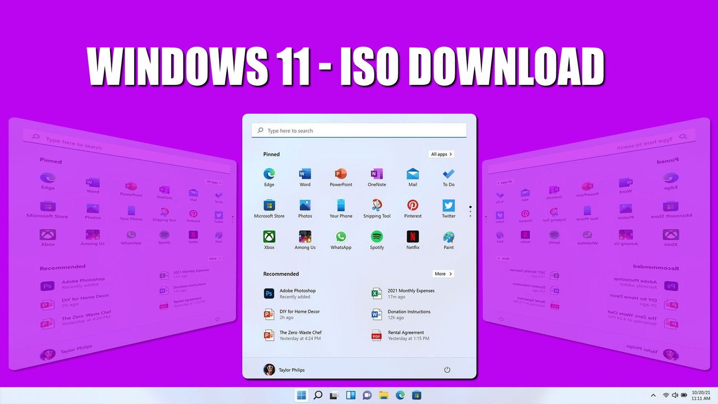Click the volume speaker icon in tray
This screenshot has height=404, width=718.
[x=675, y=395]
